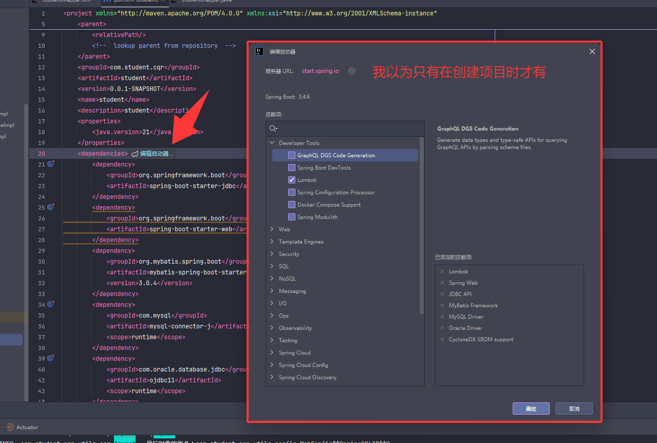Expand the Spring Cloud category
Viewport: 657px width, 443px height.
[x=272, y=353]
